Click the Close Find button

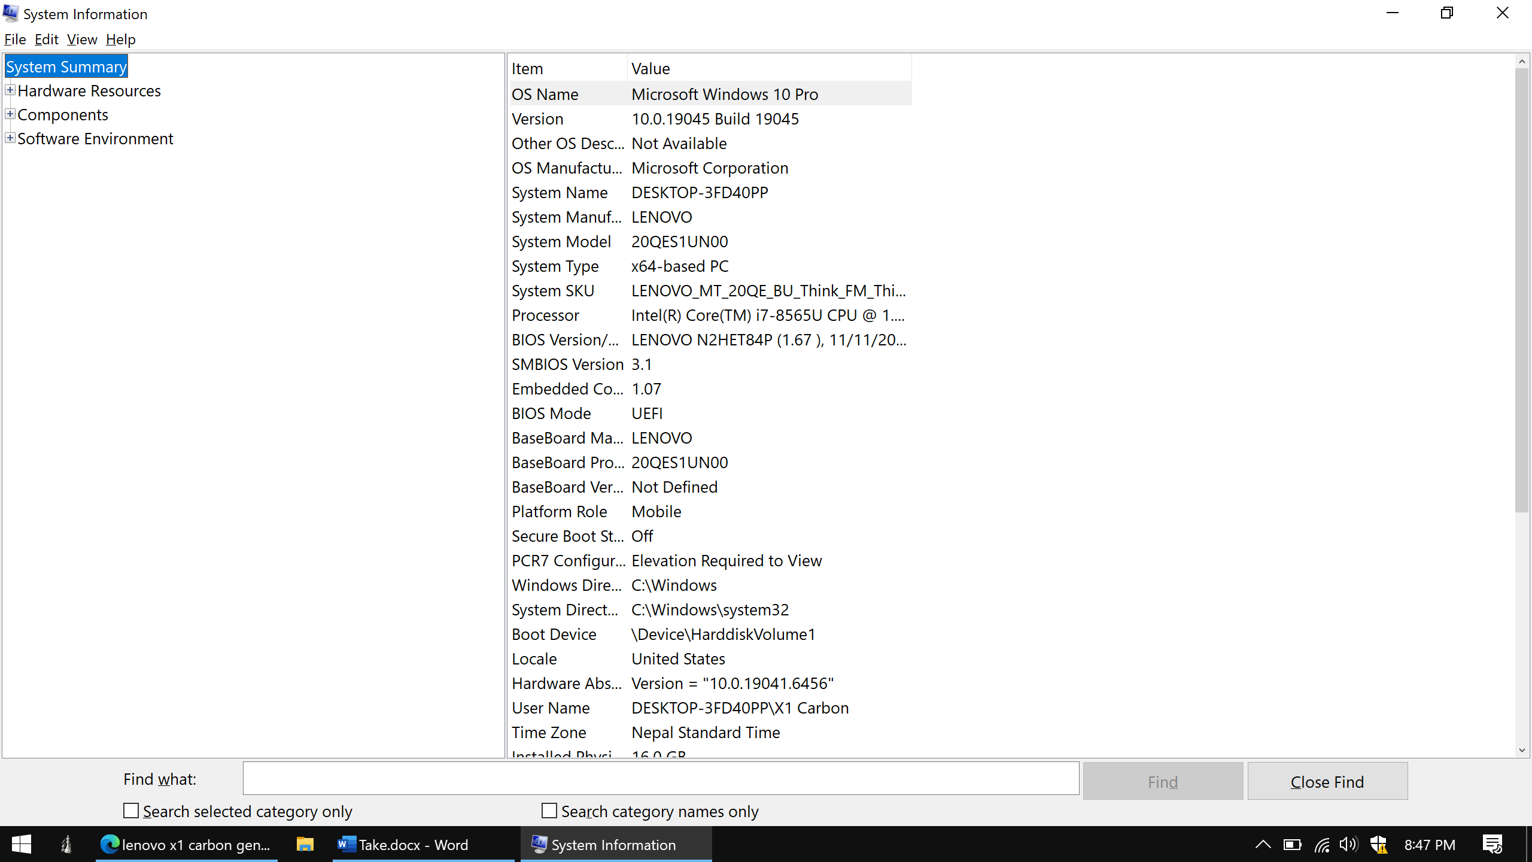coord(1327,781)
